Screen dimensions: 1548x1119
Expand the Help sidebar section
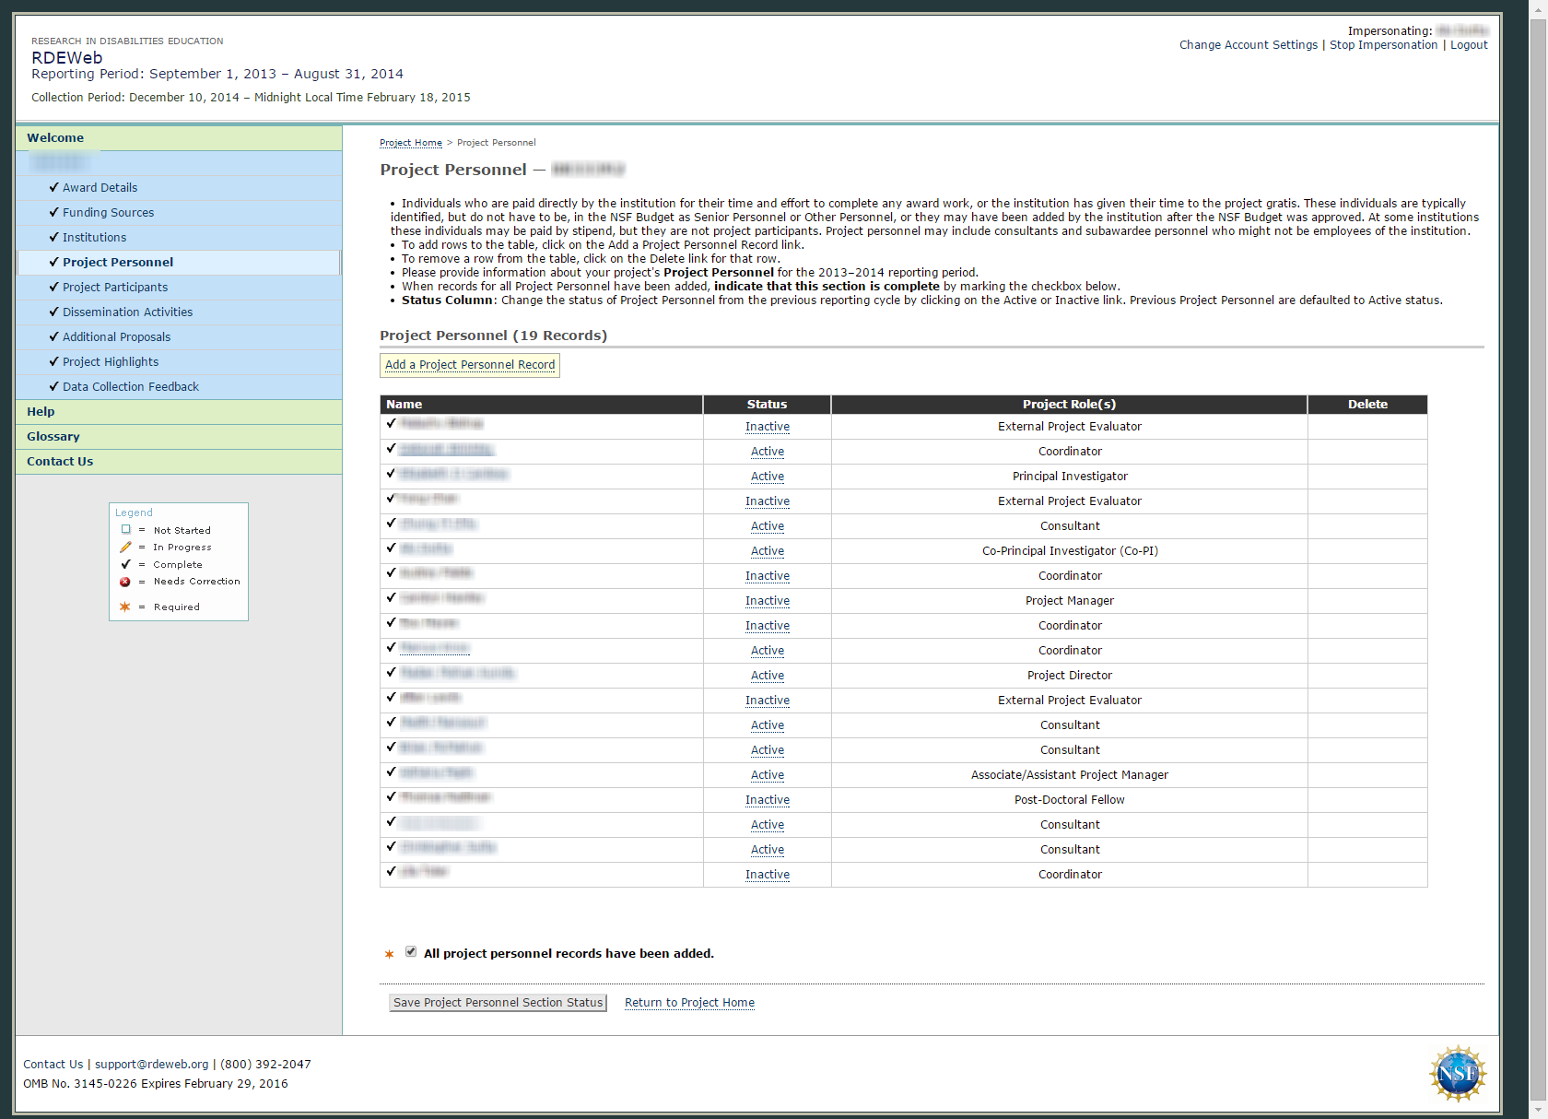pos(41,412)
